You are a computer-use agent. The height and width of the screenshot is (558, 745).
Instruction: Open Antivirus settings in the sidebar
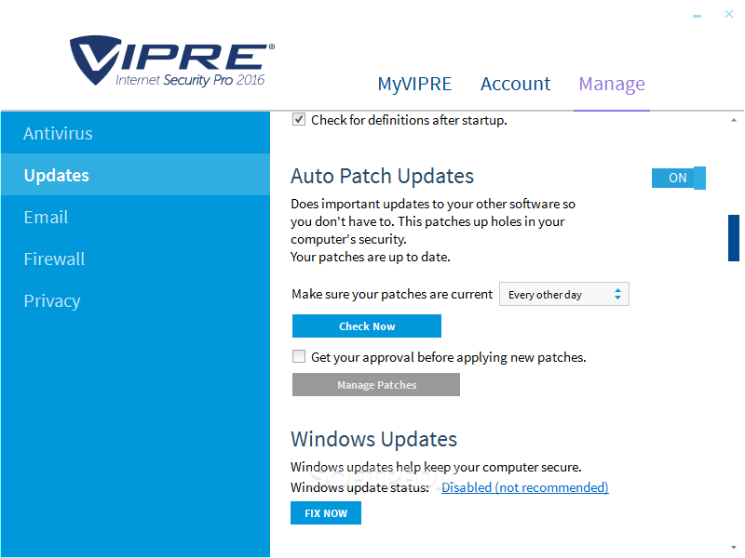pos(135,133)
